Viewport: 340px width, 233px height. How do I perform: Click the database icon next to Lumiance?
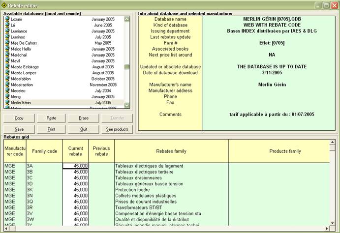click(x=7, y=31)
